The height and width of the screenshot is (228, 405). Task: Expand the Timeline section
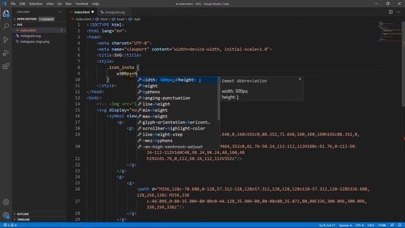[39, 220]
